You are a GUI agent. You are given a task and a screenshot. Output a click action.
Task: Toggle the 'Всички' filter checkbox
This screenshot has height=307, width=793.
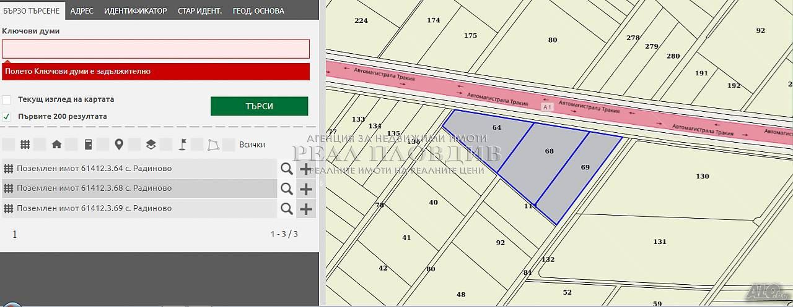[229, 145]
